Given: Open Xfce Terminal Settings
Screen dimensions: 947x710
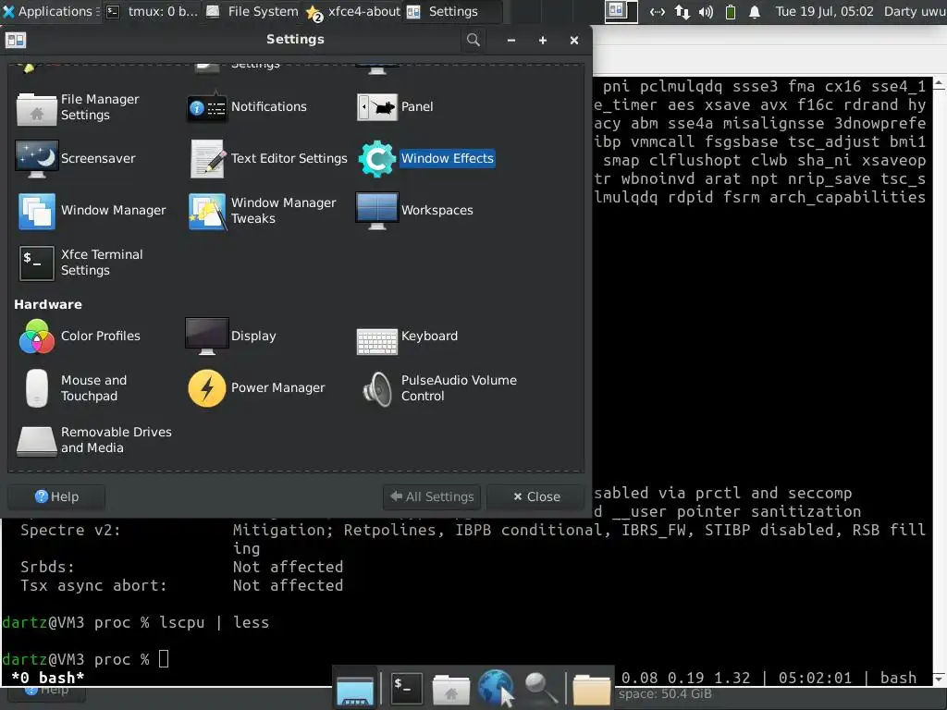Looking at the screenshot, I should click(81, 263).
